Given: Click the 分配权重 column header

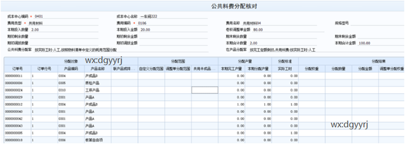Looking at the screenshot, I should coord(312,69).
